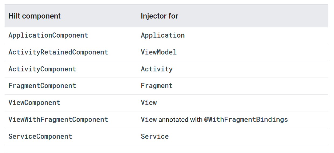
Task: Select the ViewModel injector text
Action: coord(159,52)
